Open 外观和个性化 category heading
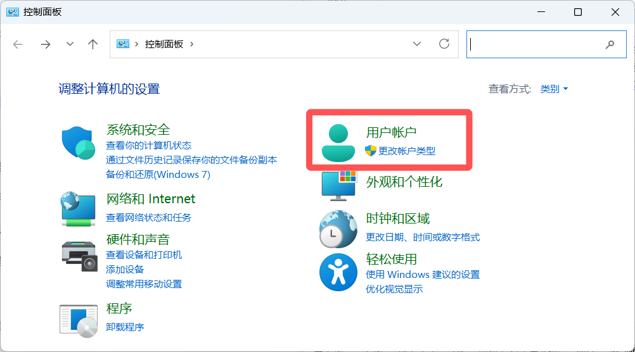 404,182
